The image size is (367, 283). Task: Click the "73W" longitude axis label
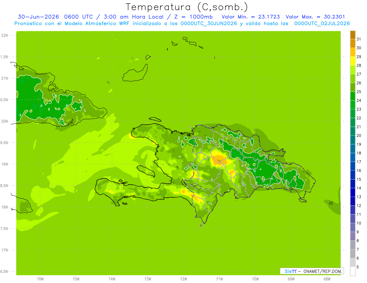click(x=148, y=279)
